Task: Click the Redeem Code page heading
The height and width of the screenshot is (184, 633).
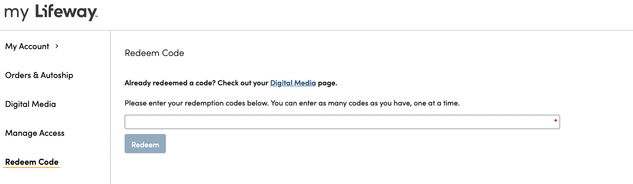Action: (154, 53)
